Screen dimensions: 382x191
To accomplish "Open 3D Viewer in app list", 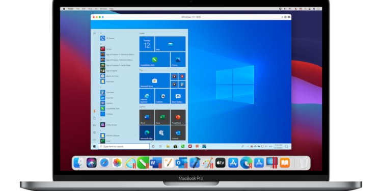I will pyautogui.click(x=107, y=38).
